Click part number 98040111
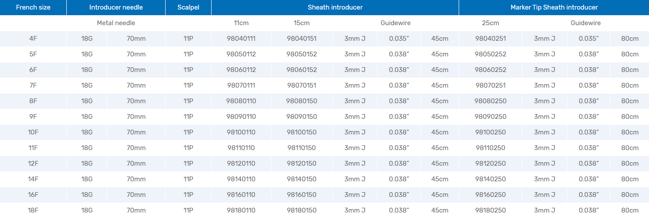Image resolution: width=649 pixels, height=216 pixels. point(241,39)
